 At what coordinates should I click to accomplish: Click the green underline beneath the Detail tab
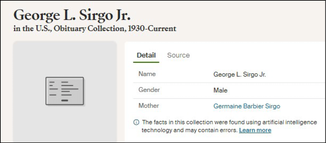(146, 62)
